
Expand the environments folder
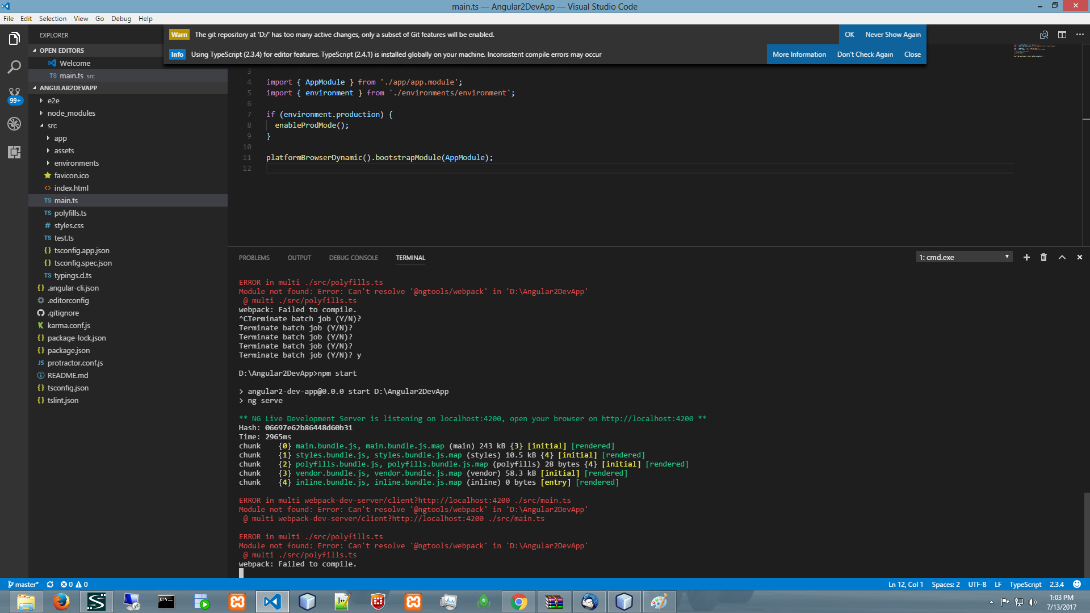pyautogui.click(x=76, y=163)
